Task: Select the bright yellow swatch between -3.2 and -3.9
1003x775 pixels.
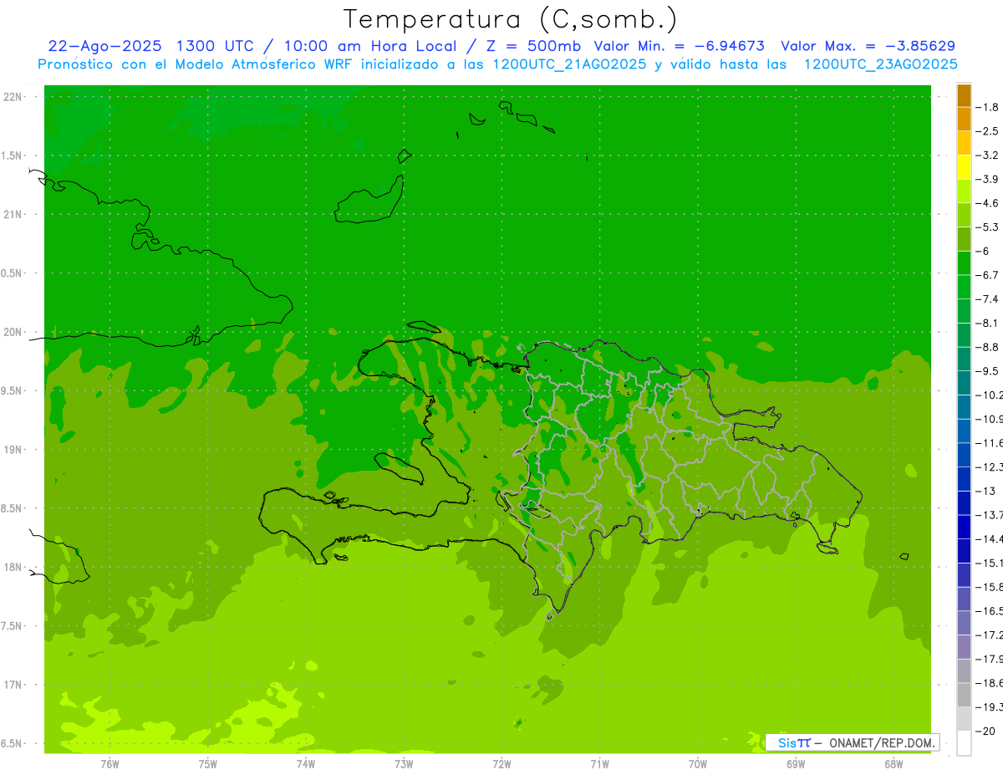Action: pyautogui.click(x=965, y=167)
